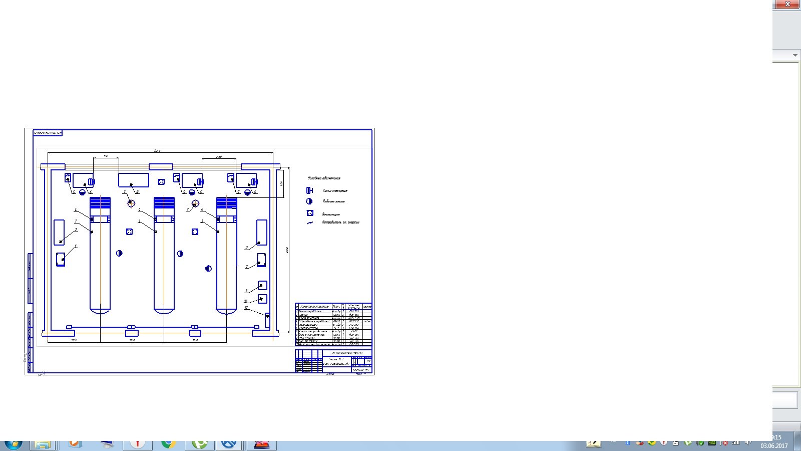Screen dimensions: 801x451
Task: Click the input field in right panel
Action: pos(785,400)
